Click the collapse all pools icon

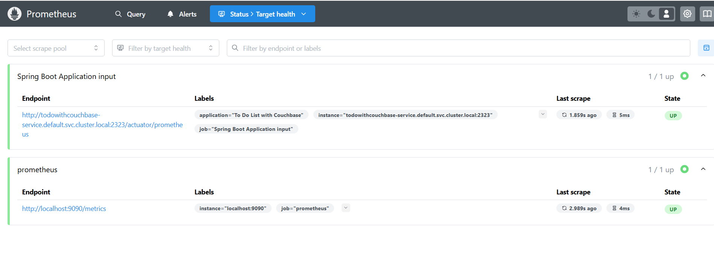tap(706, 48)
